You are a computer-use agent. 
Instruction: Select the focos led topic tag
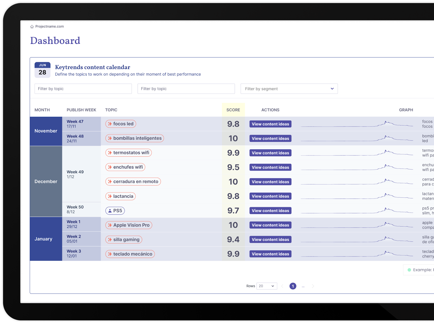[121, 124]
